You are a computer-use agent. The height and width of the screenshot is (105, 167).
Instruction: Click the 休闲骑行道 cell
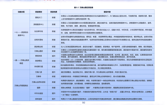tap(39, 66)
